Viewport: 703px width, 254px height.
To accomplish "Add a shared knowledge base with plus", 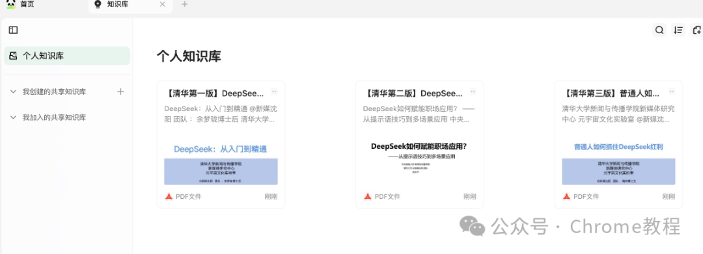I will pyautogui.click(x=120, y=92).
